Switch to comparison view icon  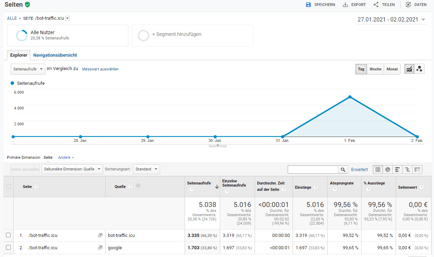coord(407,170)
